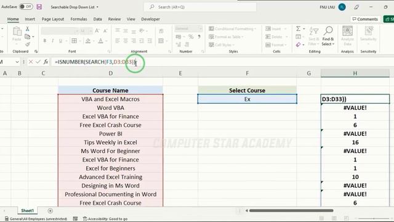Add a new sheet with plus button
Screen dimensions: 394x222
50,211
